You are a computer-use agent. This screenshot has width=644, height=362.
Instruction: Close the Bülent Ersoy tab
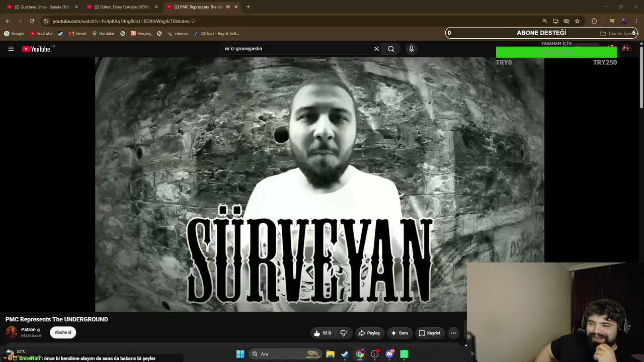point(156,7)
